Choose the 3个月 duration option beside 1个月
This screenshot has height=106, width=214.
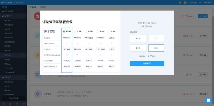pos(156,38)
